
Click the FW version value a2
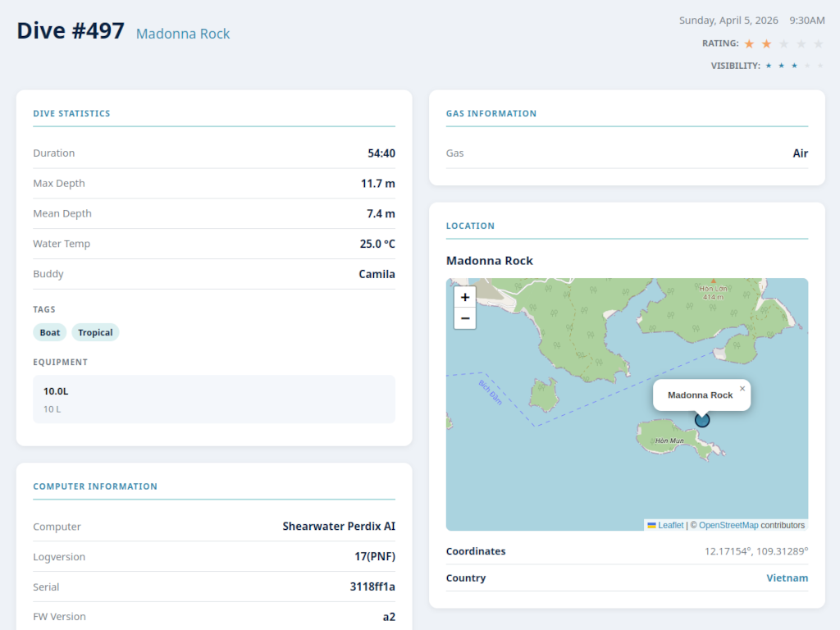pyautogui.click(x=389, y=617)
